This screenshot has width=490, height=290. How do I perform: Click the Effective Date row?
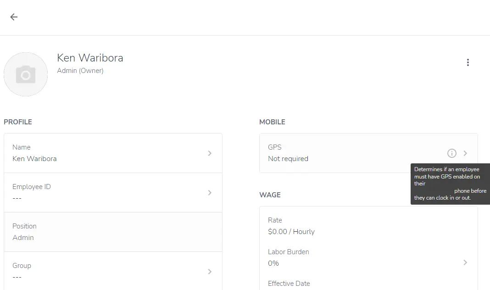(321, 284)
